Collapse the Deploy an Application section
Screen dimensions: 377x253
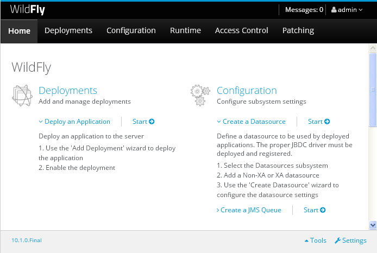pyautogui.click(x=74, y=122)
